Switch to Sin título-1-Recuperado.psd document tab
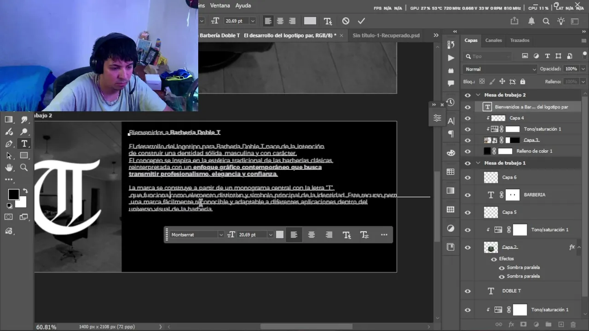The width and height of the screenshot is (589, 331). click(x=386, y=35)
